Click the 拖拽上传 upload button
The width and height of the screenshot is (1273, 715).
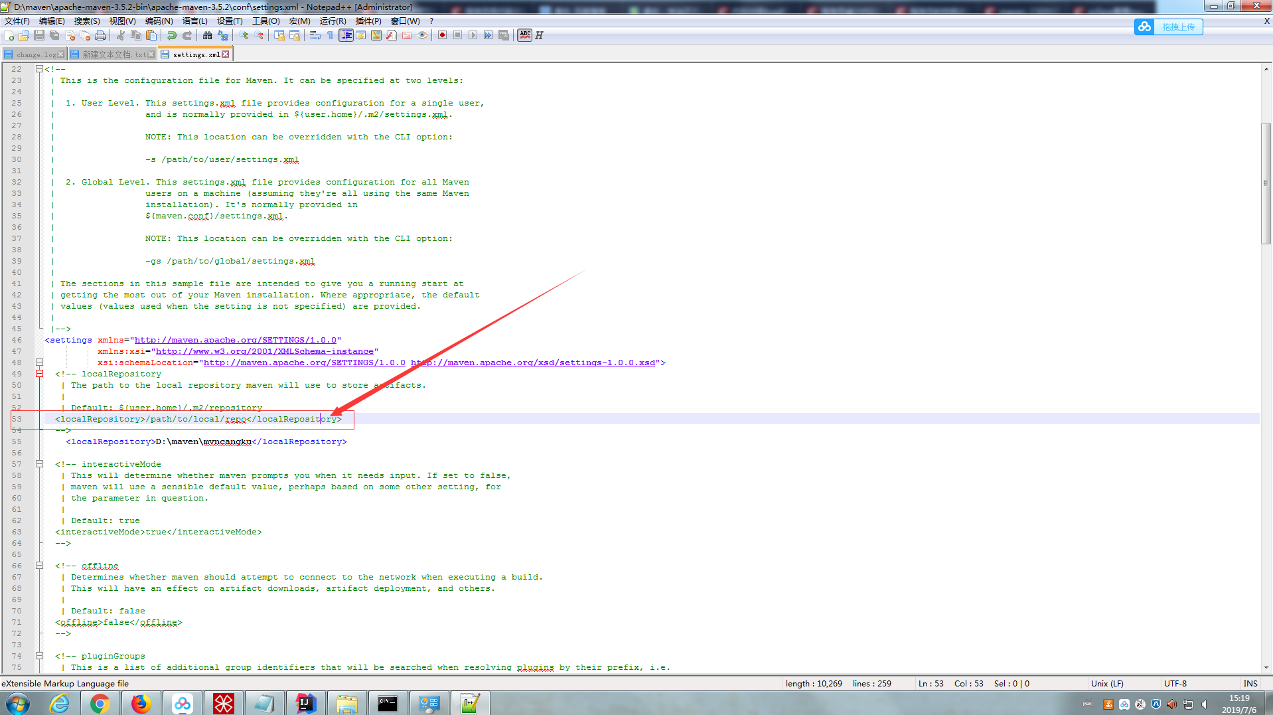click(x=1168, y=27)
